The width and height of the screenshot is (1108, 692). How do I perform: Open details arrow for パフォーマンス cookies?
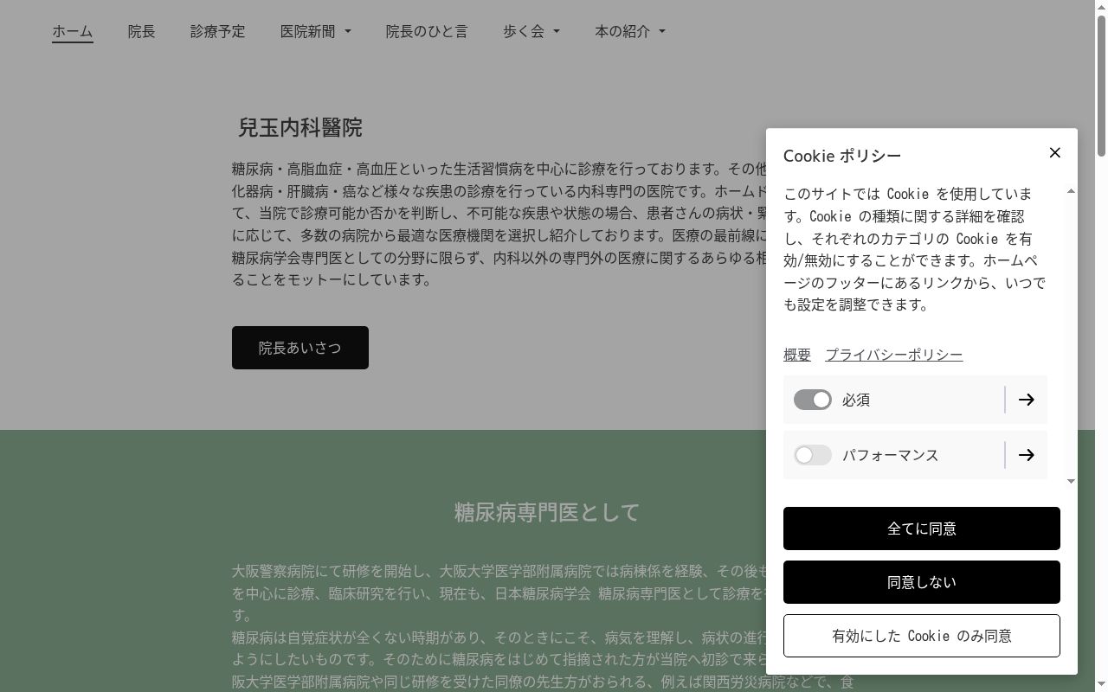(x=1026, y=455)
